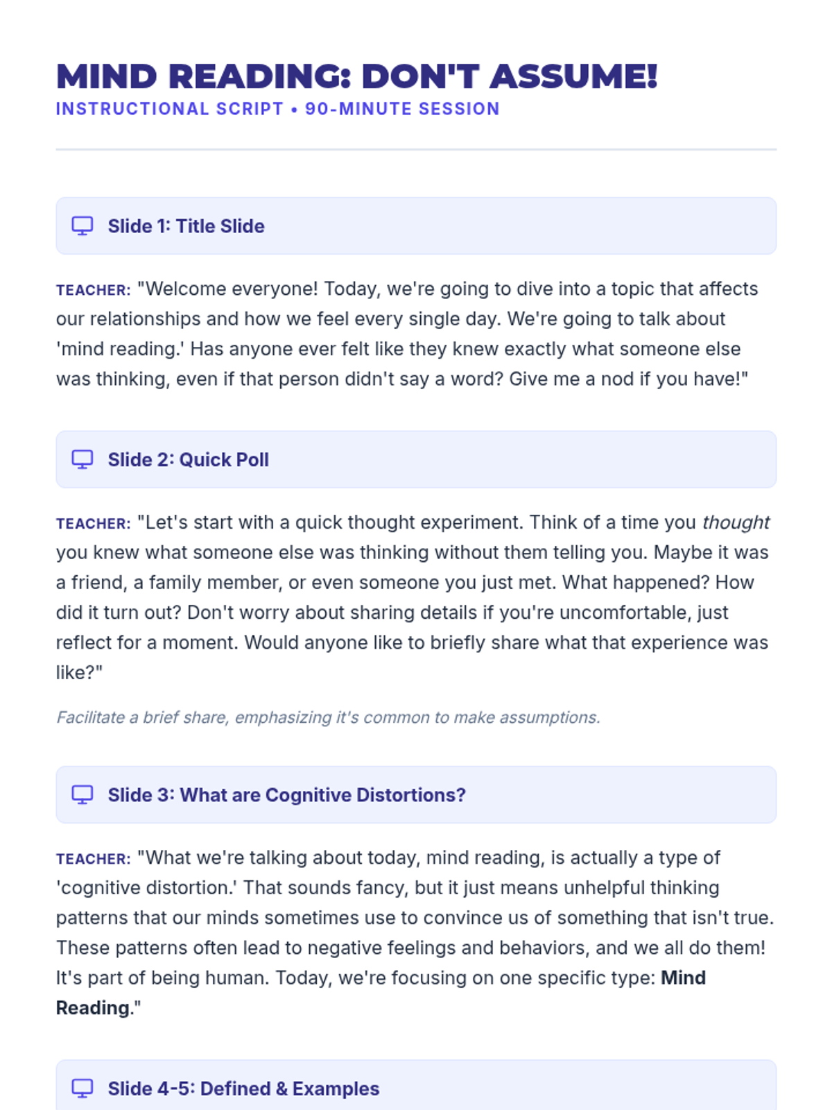Image resolution: width=832 pixels, height=1110 pixels.
Task: Click the TEACHER label under Slide 1
Action: [x=93, y=291]
